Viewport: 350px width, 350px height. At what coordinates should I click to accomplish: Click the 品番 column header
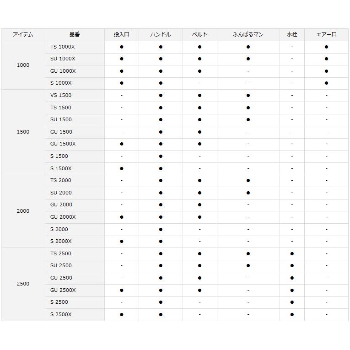click(x=75, y=35)
